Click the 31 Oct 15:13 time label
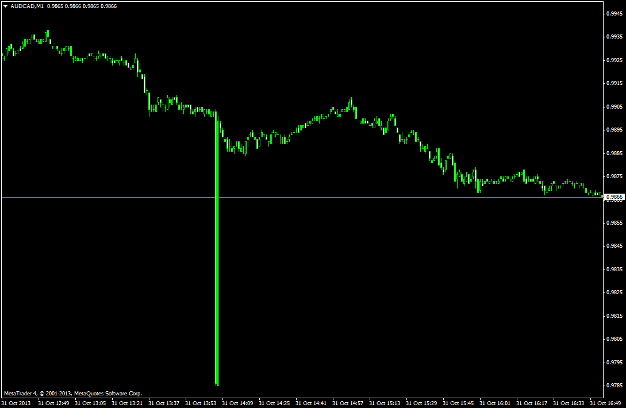The width and height of the screenshot is (626, 408). [385, 403]
